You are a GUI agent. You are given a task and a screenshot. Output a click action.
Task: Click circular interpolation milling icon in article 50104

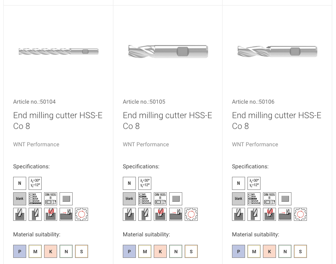coord(82,214)
